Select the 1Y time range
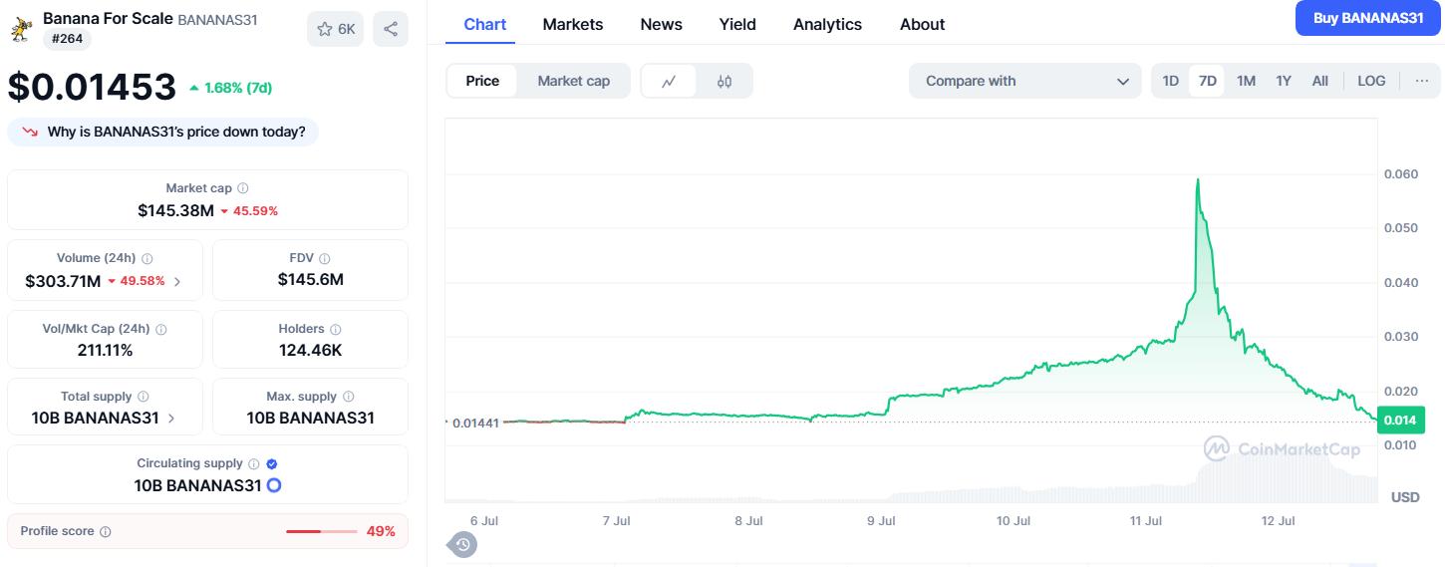This screenshot has height=567, width=1445. [x=1284, y=81]
